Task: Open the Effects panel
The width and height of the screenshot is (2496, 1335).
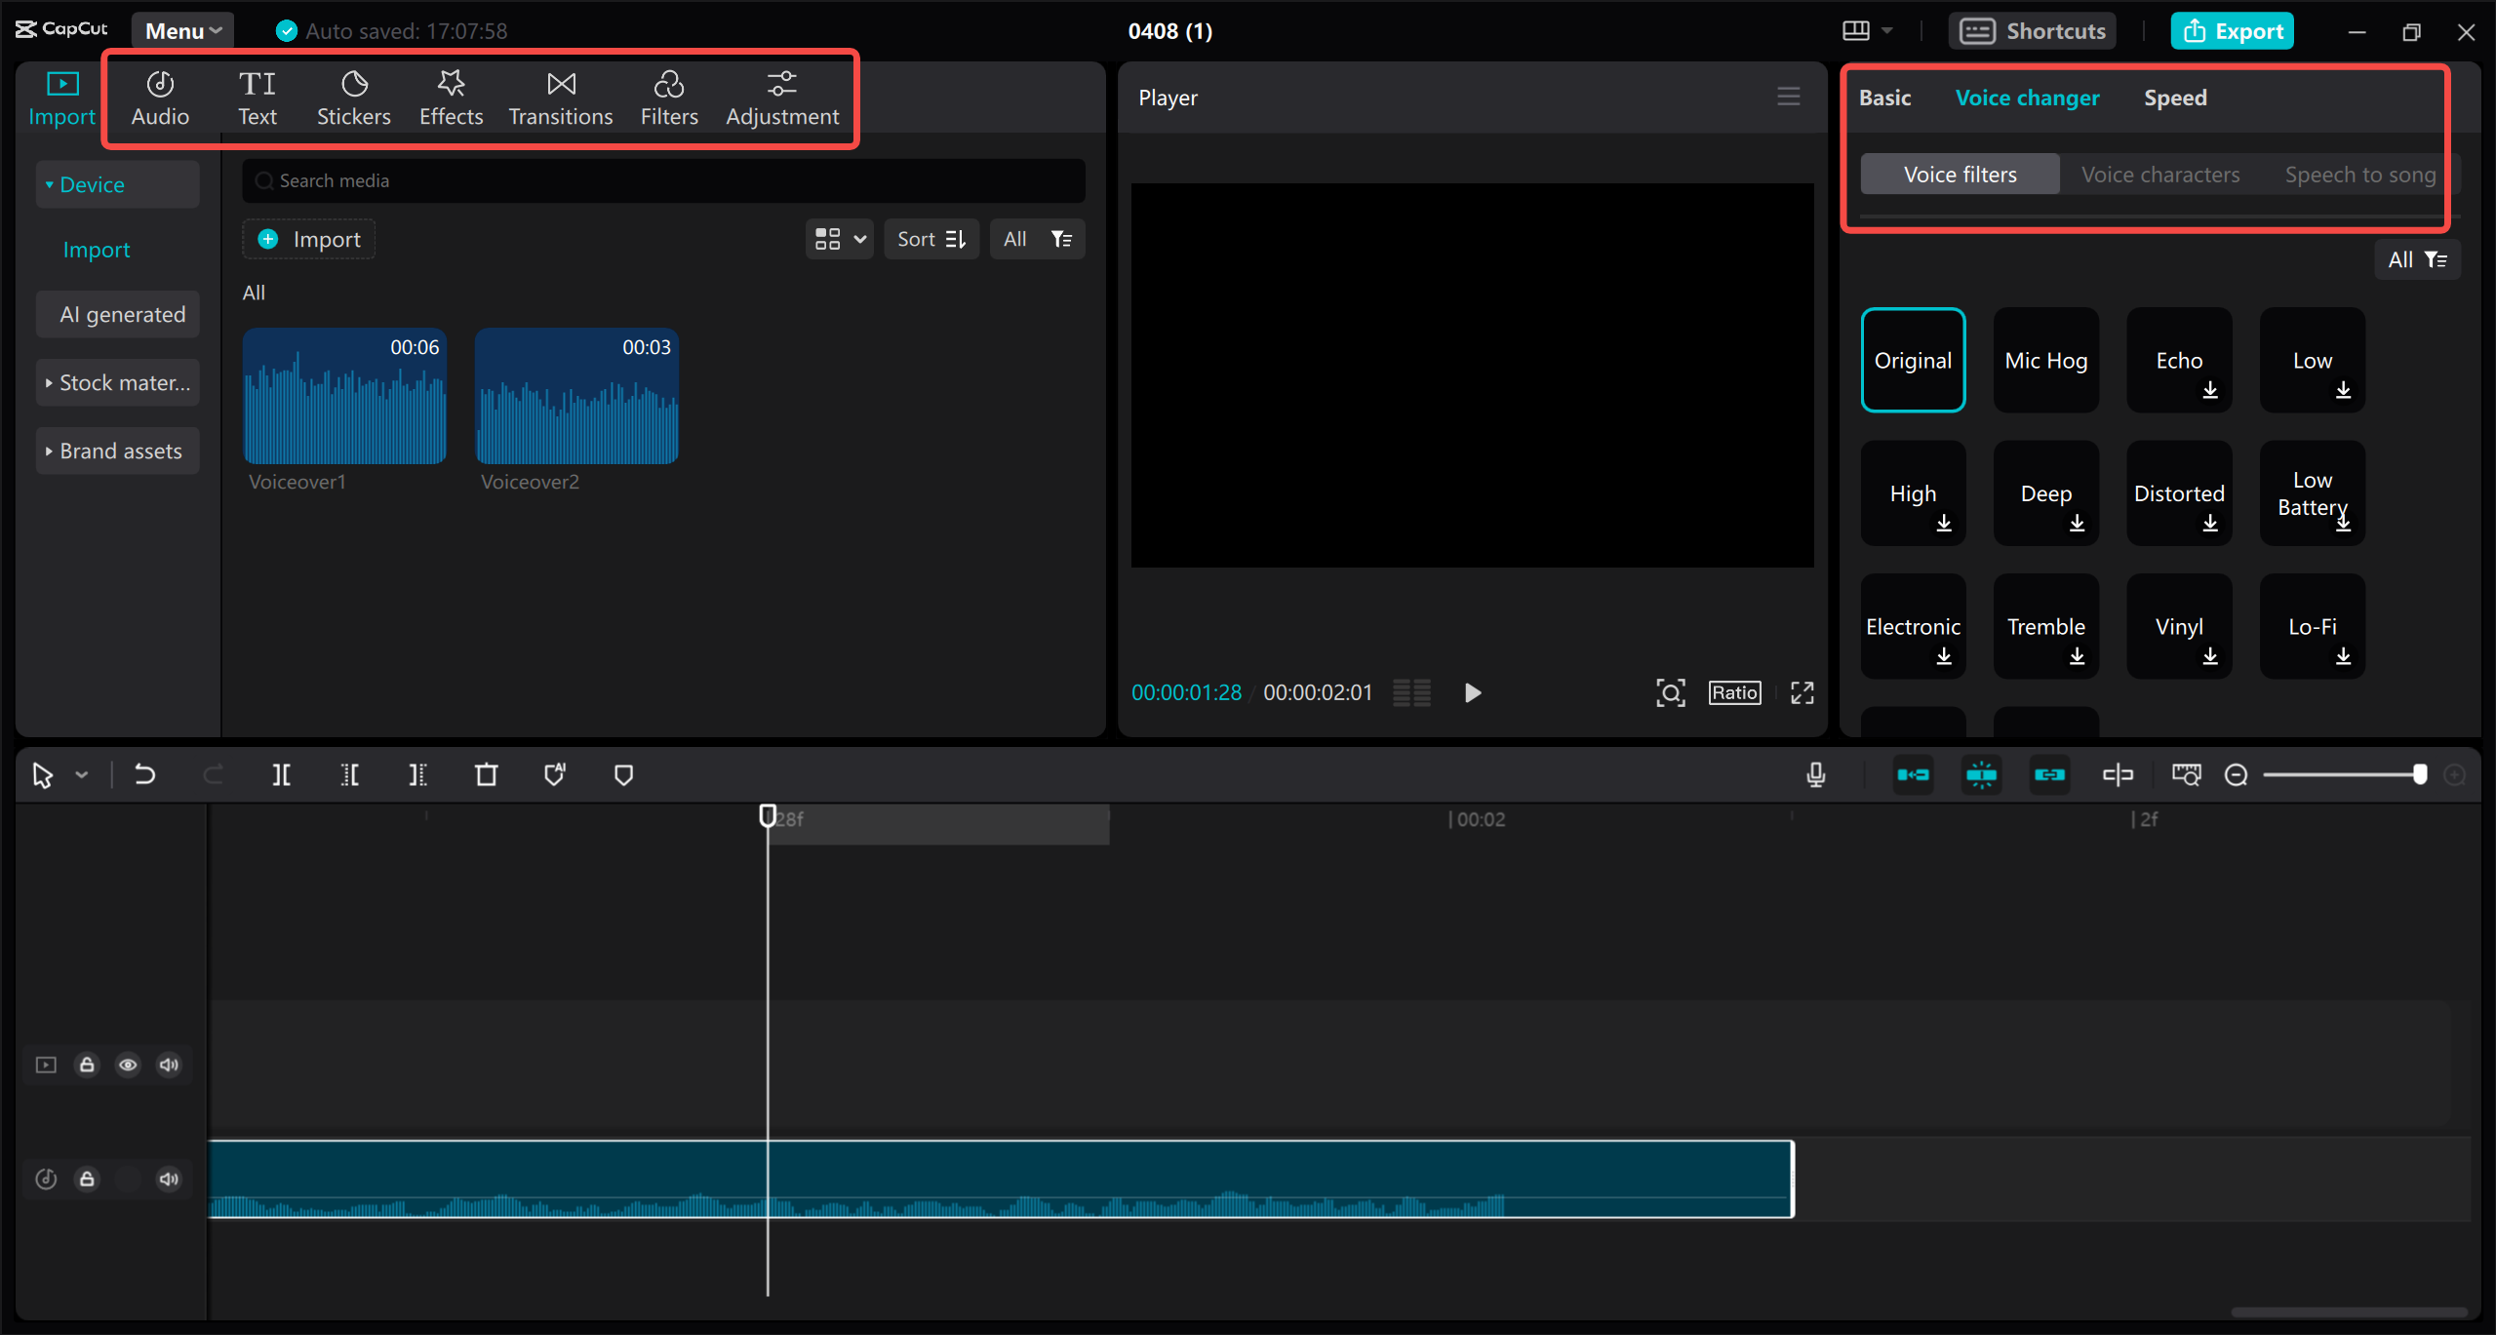Action: (450, 97)
